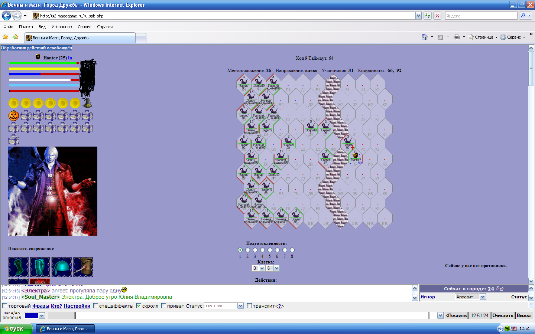
Task: Enable the 'спецэффекты' checkbox
Action: 95,306
